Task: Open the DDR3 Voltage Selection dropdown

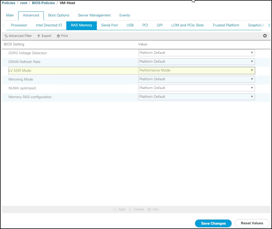Action: 252,53
